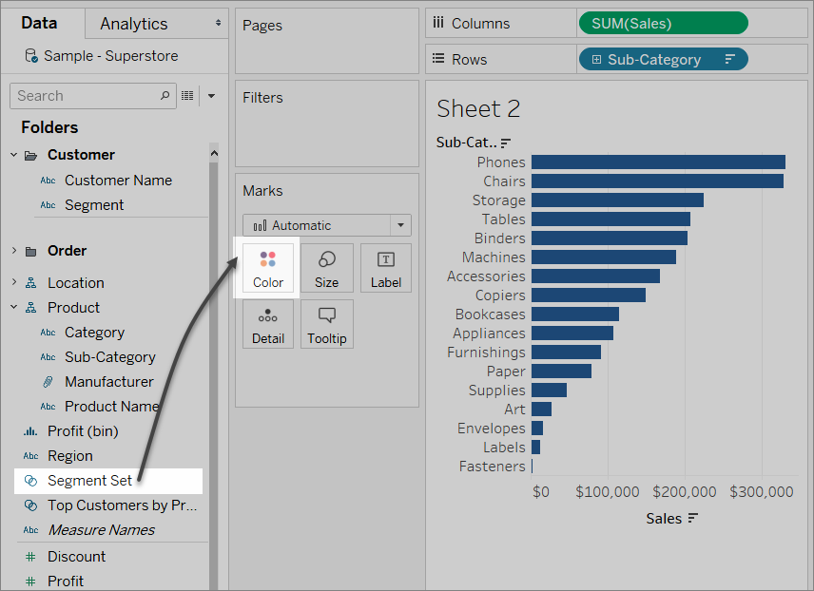The height and width of the screenshot is (591, 814).
Task: Click the Top Customers set icon
Action: (30, 505)
